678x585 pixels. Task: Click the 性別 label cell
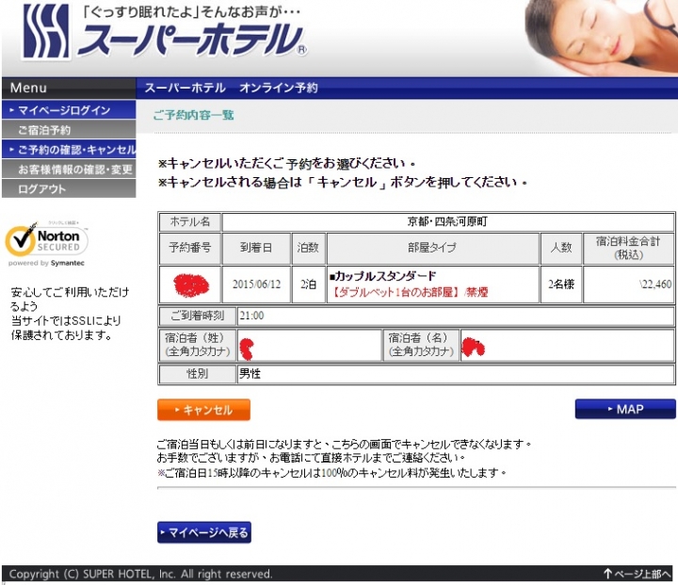(198, 374)
